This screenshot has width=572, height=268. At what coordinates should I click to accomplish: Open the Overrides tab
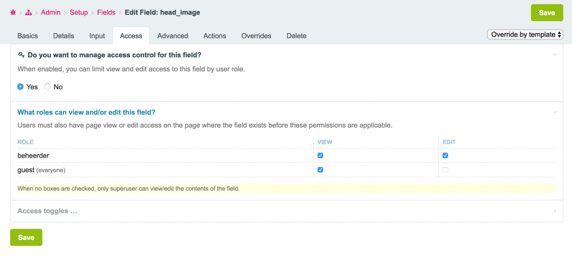coord(256,36)
